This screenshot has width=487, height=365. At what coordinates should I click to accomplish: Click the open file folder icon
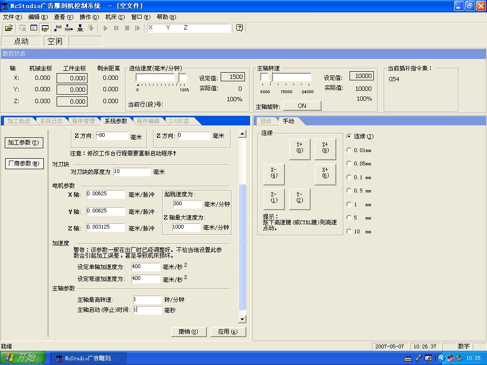tap(9, 28)
